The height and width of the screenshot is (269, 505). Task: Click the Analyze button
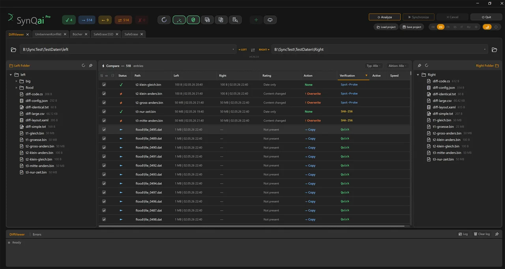[385, 17]
